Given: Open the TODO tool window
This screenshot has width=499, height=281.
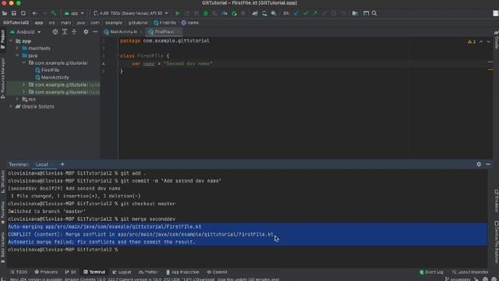Looking at the screenshot, I should (x=19, y=272).
